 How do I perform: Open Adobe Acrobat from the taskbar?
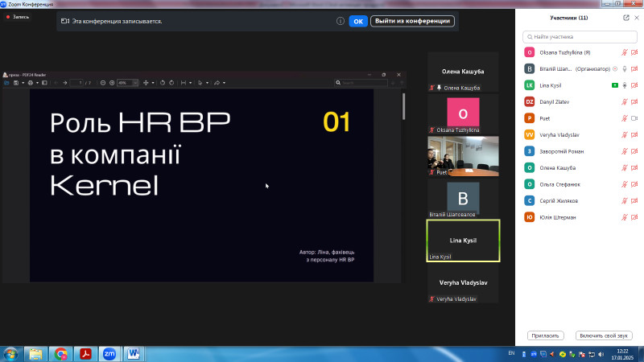click(x=85, y=352)
